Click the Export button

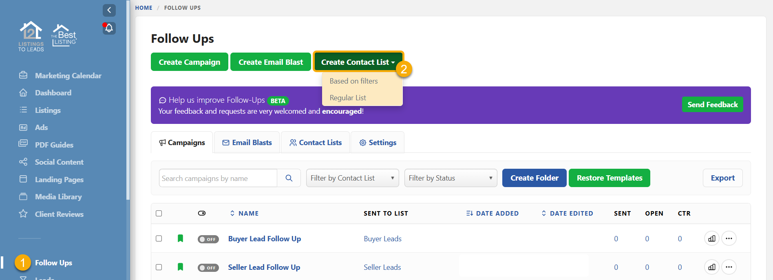click(723, 178)
